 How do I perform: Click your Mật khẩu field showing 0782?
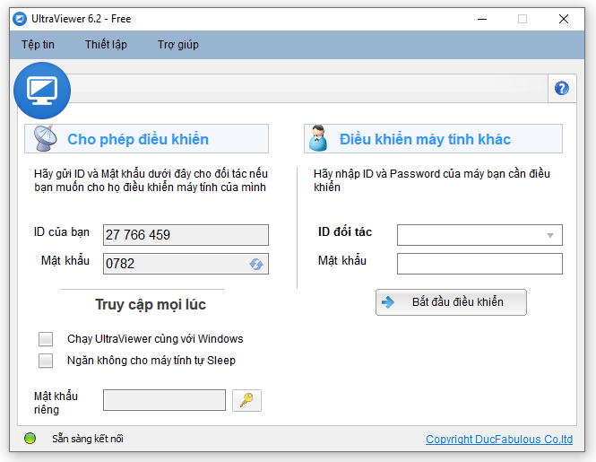(186, 264)
